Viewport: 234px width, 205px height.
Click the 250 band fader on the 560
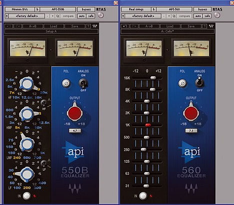pos(143,150)
